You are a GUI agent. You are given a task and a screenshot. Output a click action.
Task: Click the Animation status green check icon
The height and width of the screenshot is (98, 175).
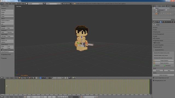point(165,66)
